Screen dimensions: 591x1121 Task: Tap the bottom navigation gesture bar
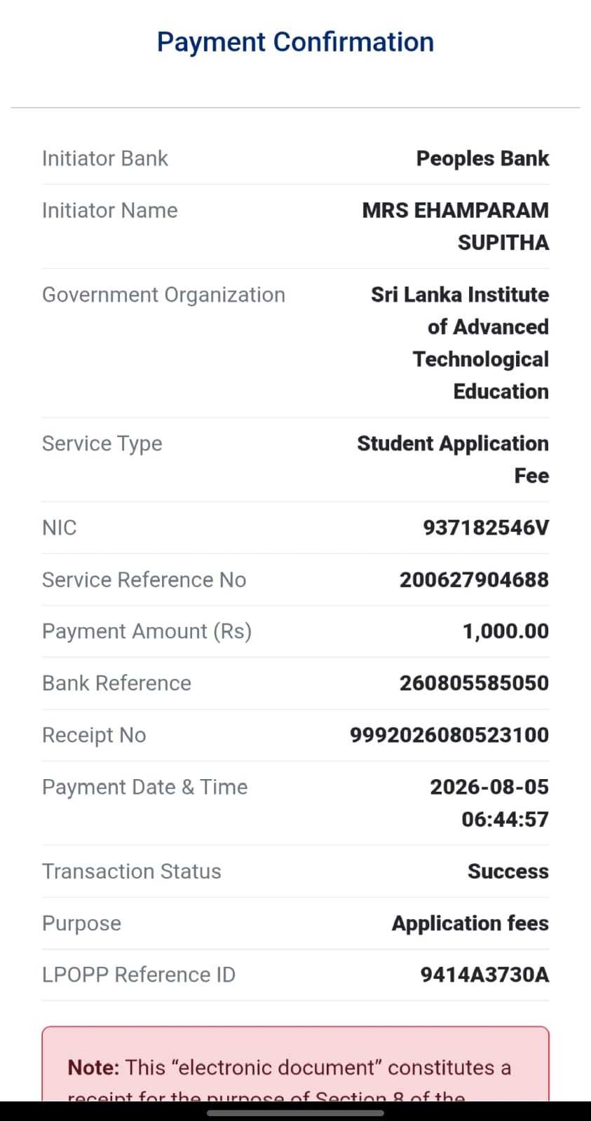(295, 1112)
